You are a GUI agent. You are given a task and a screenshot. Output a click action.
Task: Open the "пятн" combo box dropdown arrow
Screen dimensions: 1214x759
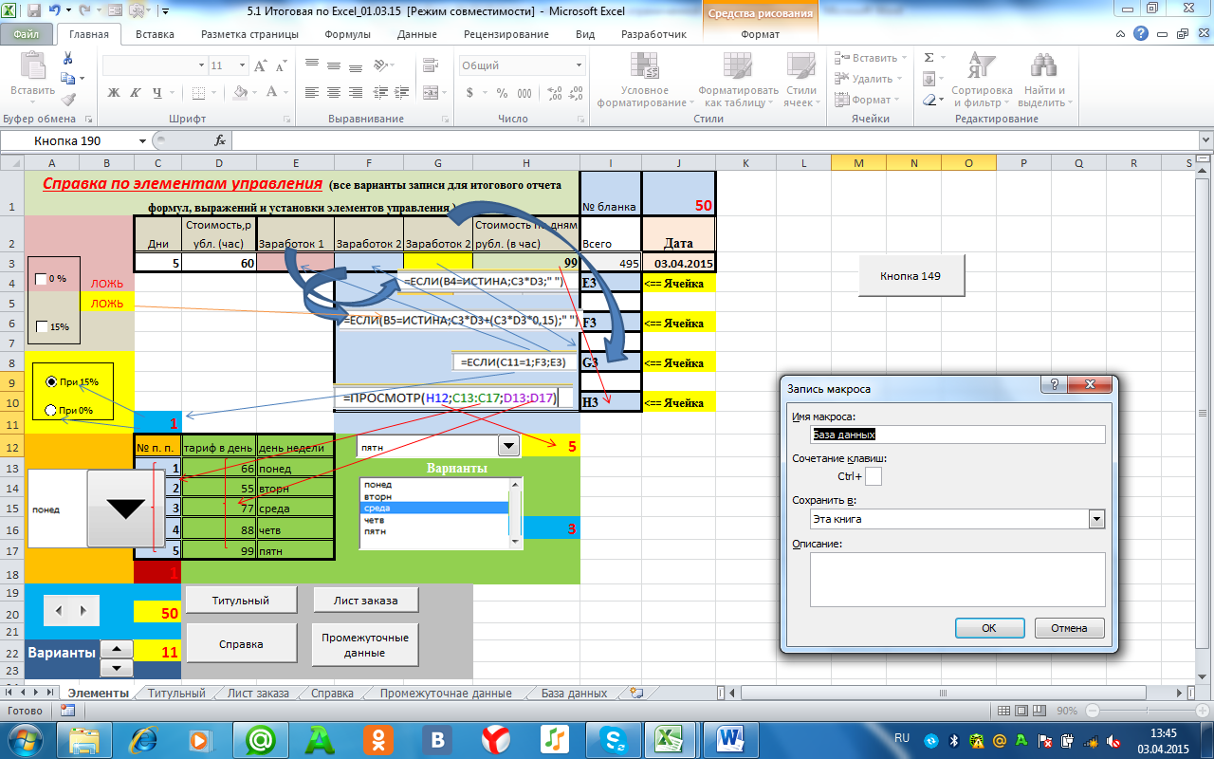click(509, 447)
